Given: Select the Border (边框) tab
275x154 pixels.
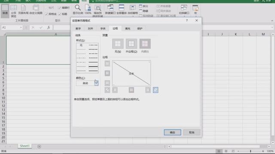Looking at the screenshot, I should pyautogui.click(x=115, y=29).
